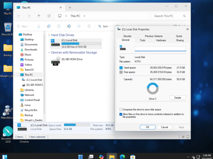
Task: Click This PC in the address bar
Action: click(75, 16)
